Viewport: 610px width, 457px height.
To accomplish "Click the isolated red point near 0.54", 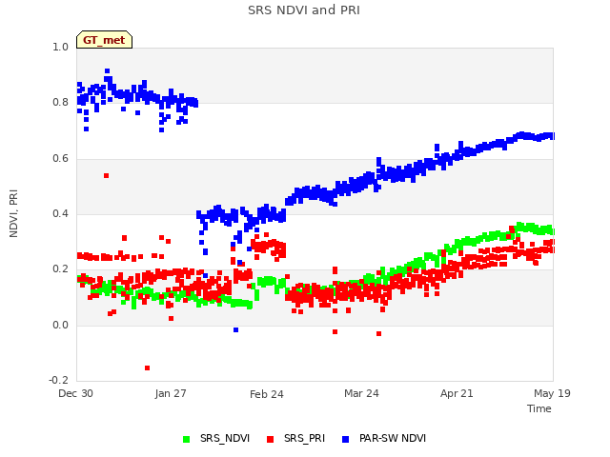I will pyautogui.click(x=106, y=175).
